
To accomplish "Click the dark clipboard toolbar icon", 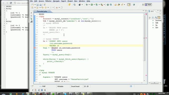I will (80, 5).
